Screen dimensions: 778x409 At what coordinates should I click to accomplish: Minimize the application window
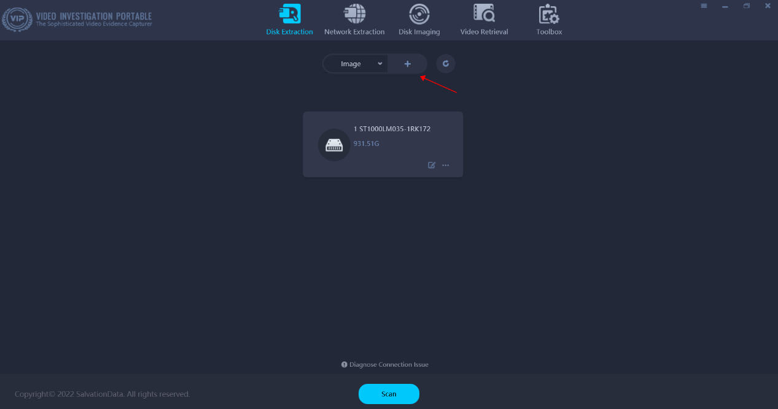coord(725,6)
